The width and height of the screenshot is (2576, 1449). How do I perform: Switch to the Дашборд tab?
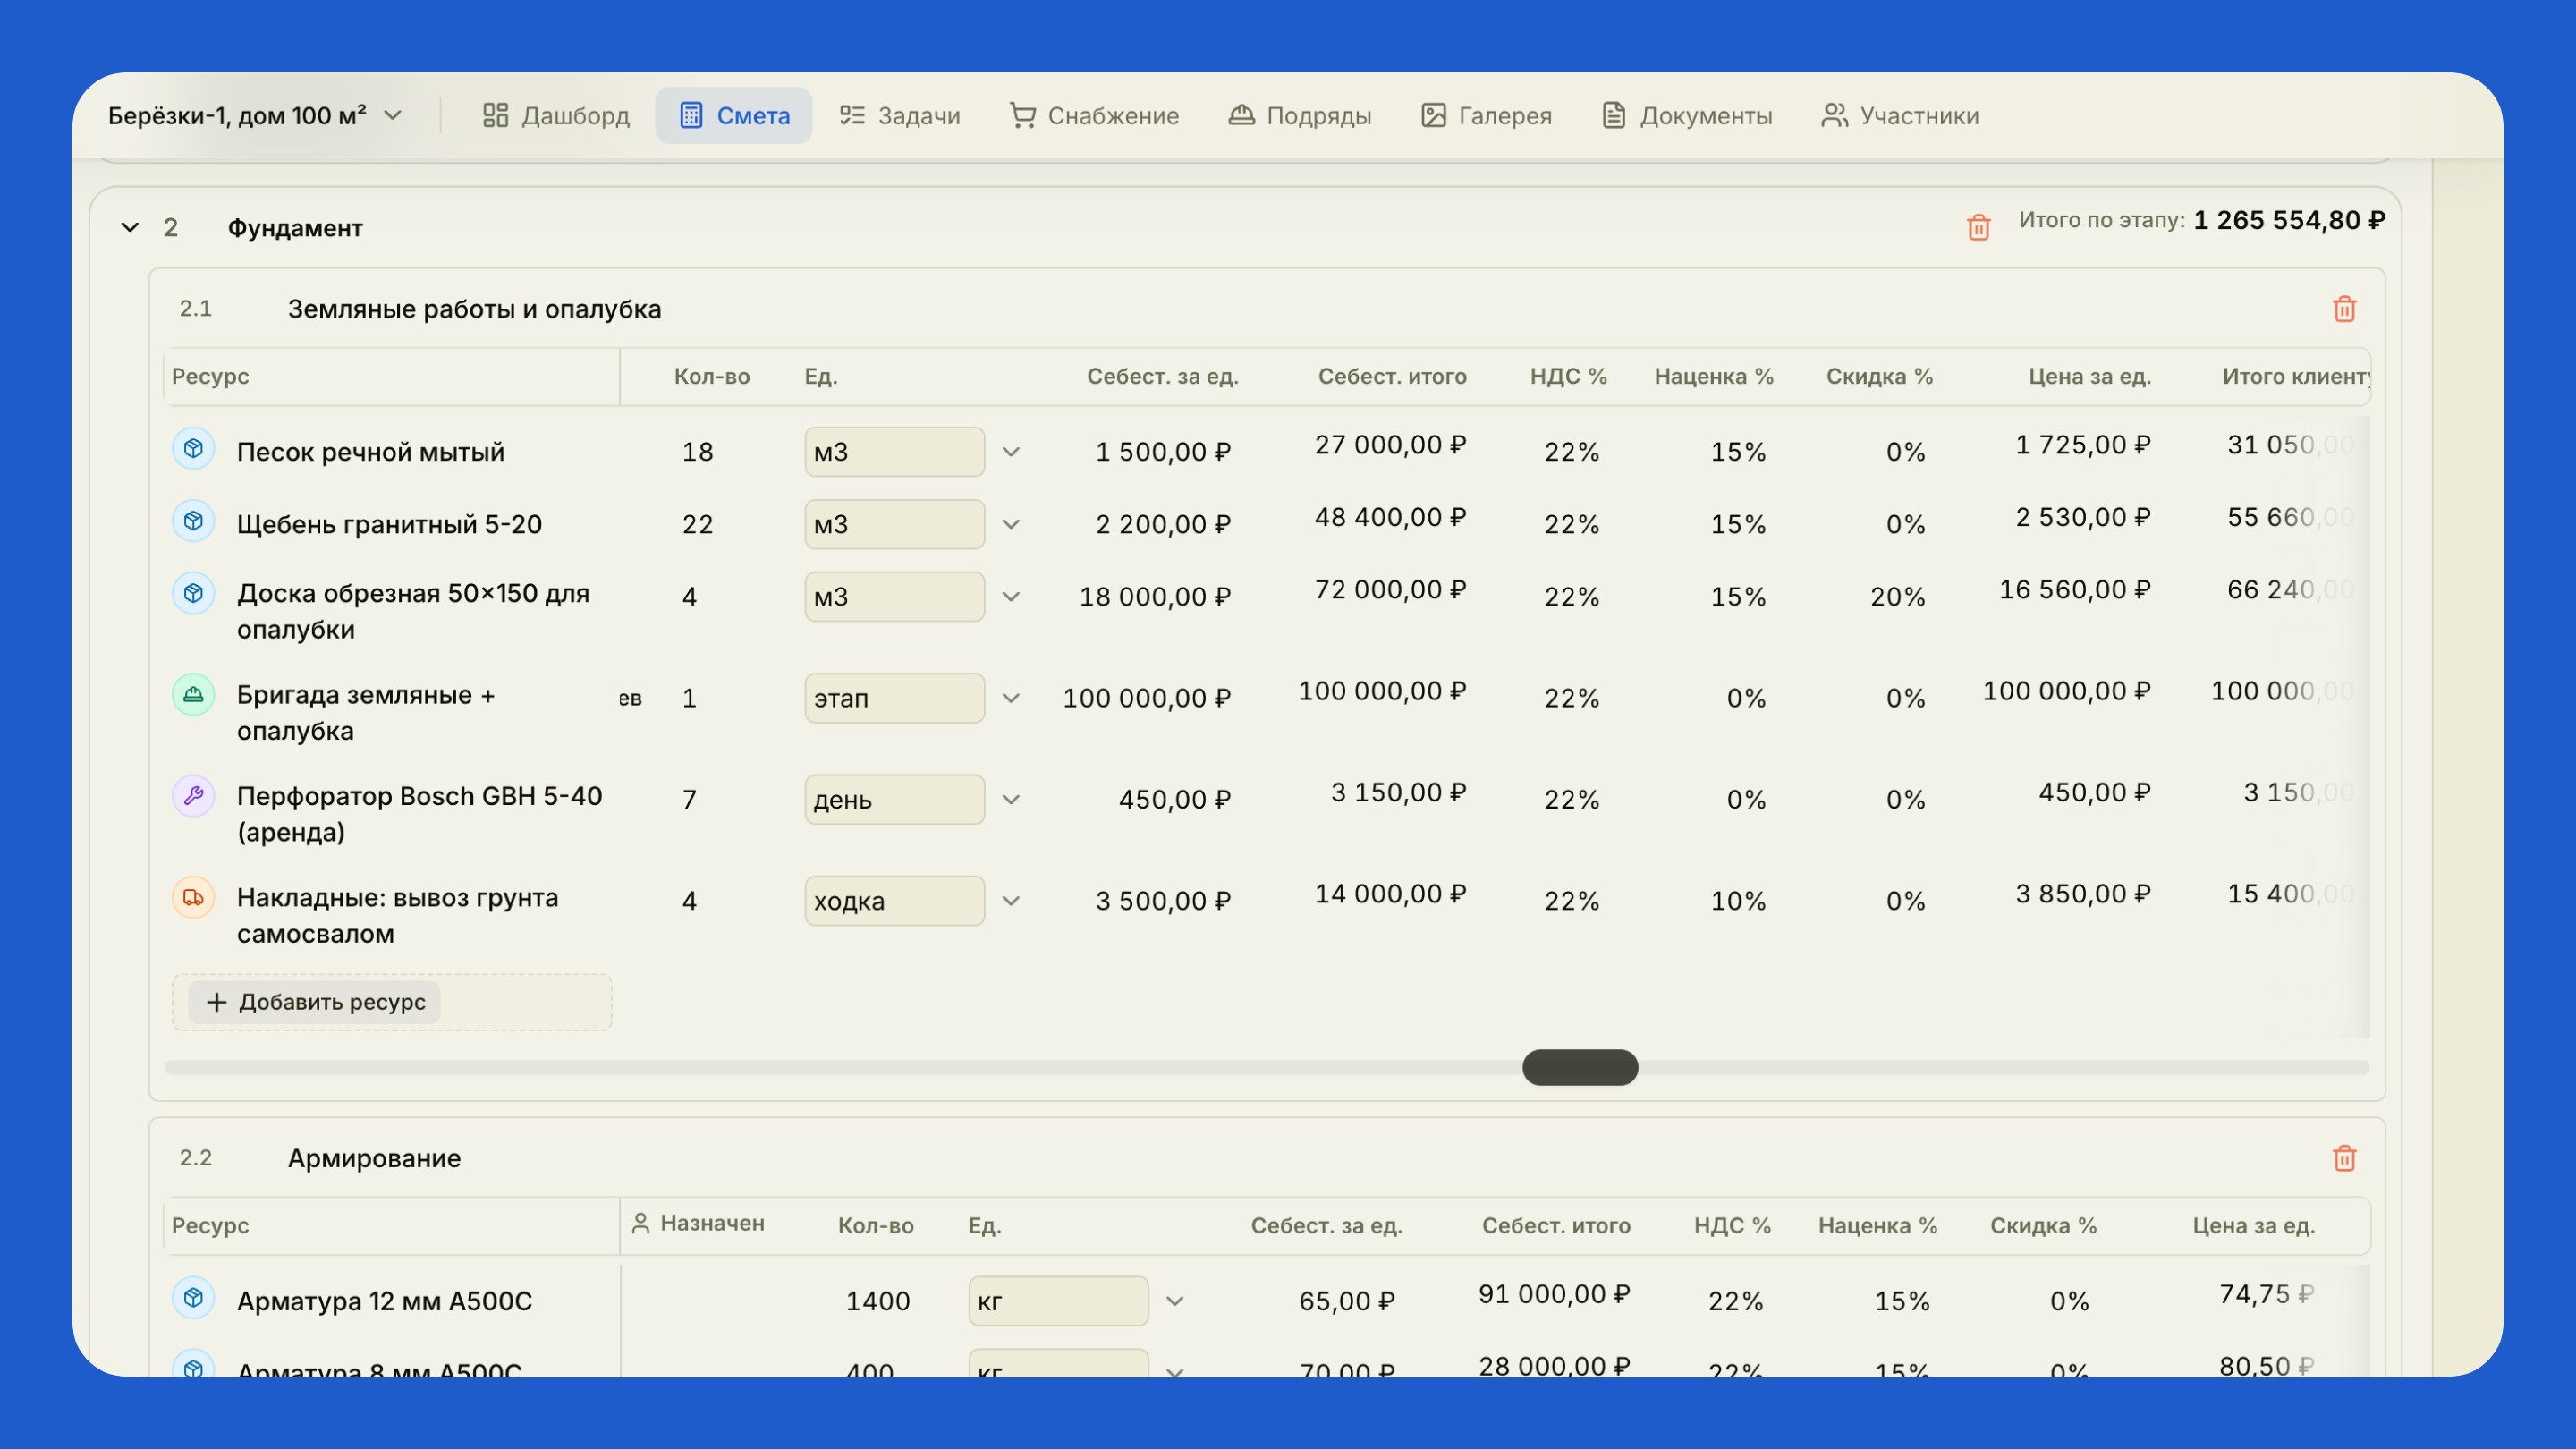coord(556,116)
